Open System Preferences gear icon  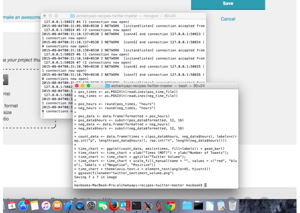[x=91, y=206]
